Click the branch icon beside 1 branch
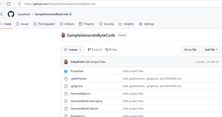 click(x=89, y=50)
